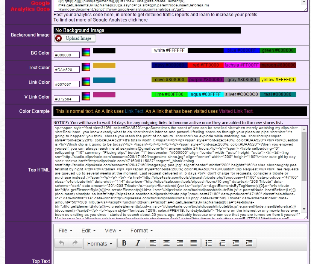Decrease indent in editor toolbar

click(x=236, y=243)
